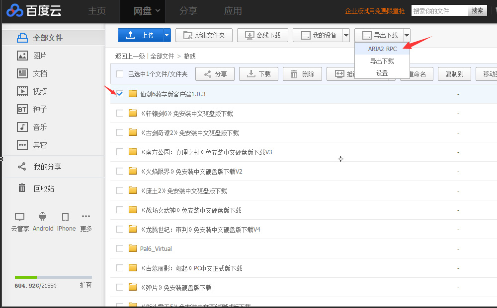Open the 回收站 recycle bin
This screenshot has height=308, width=497.
click(x=43, y=188)
